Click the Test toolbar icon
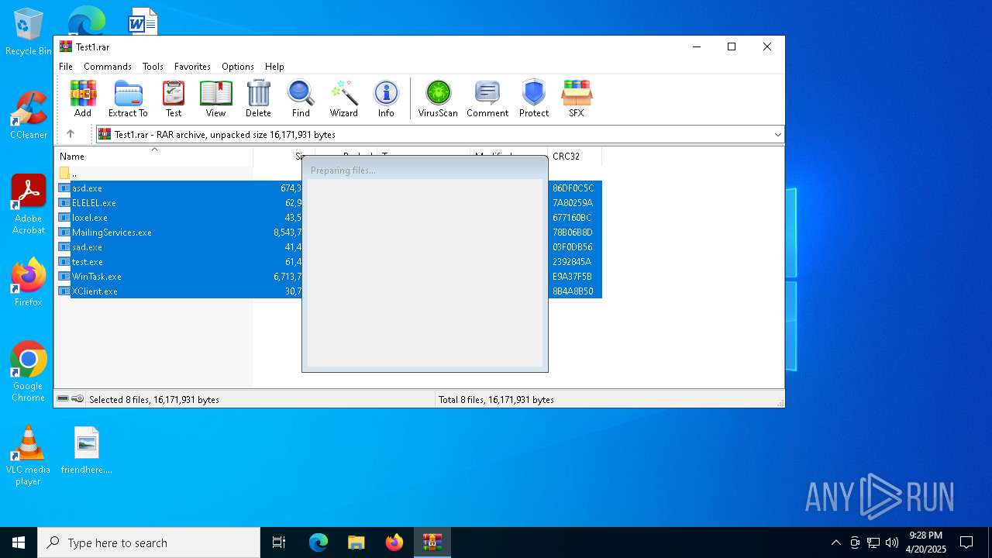Image resolution: width=992 pixels, height=558 pixels. [x=174, y=98]
